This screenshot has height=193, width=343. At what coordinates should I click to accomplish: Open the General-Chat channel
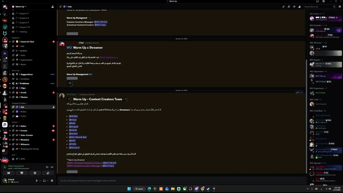tap(33, 42)
